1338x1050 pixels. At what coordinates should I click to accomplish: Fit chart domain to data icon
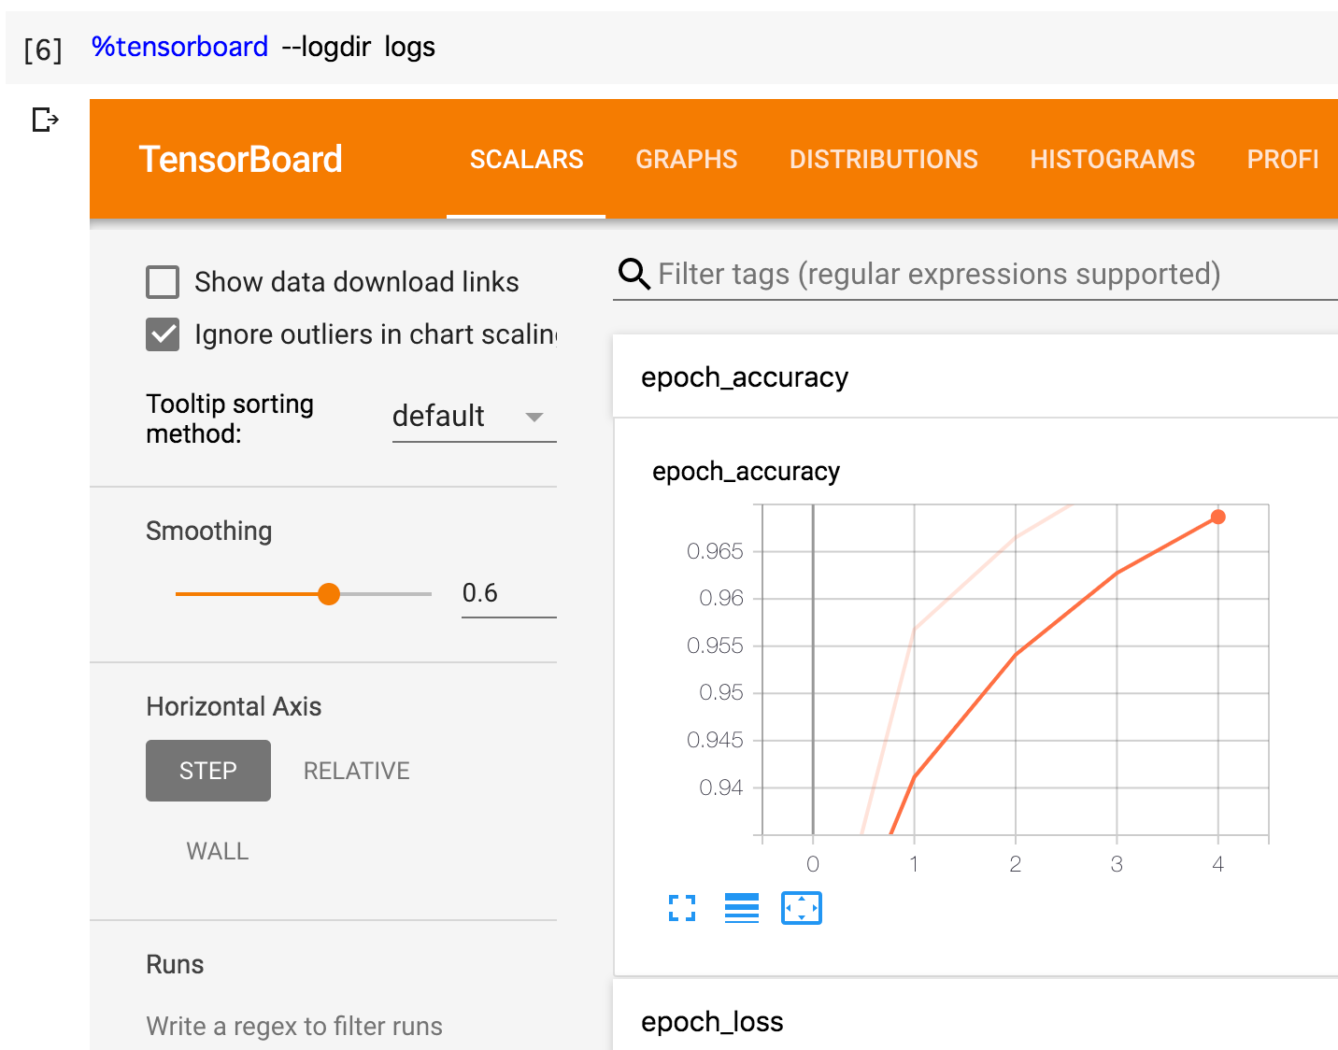click(802, 908)
